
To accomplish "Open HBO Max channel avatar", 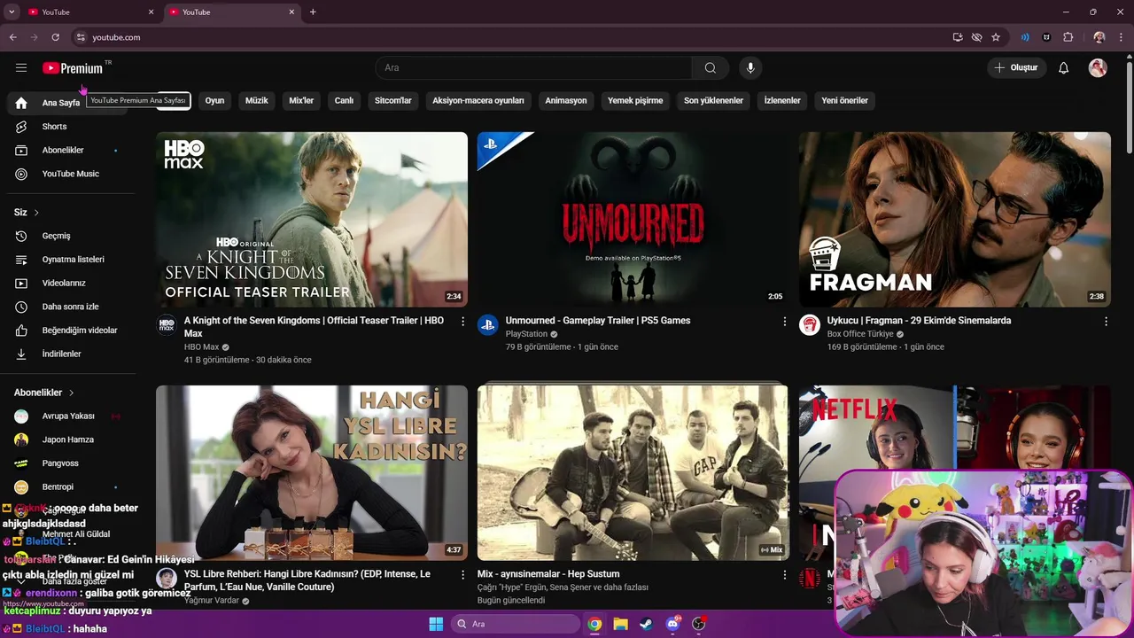I will click(167, 324).
